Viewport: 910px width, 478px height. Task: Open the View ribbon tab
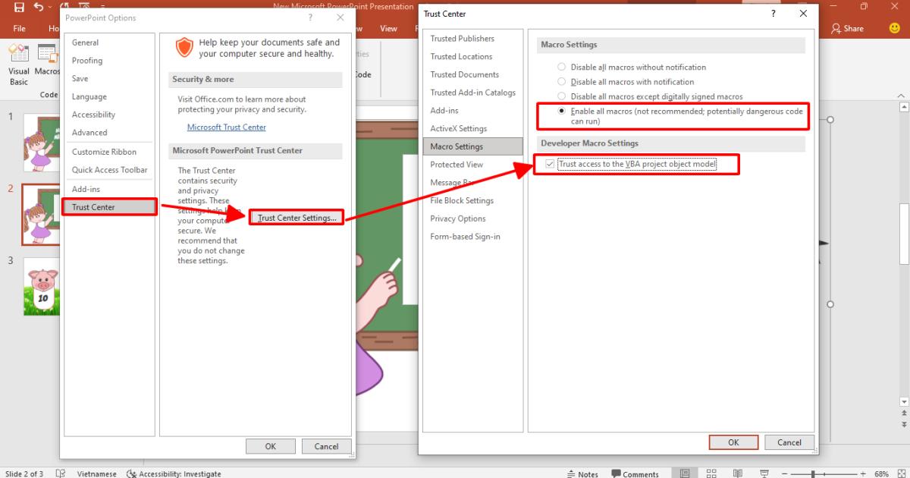tap(388, 28)
